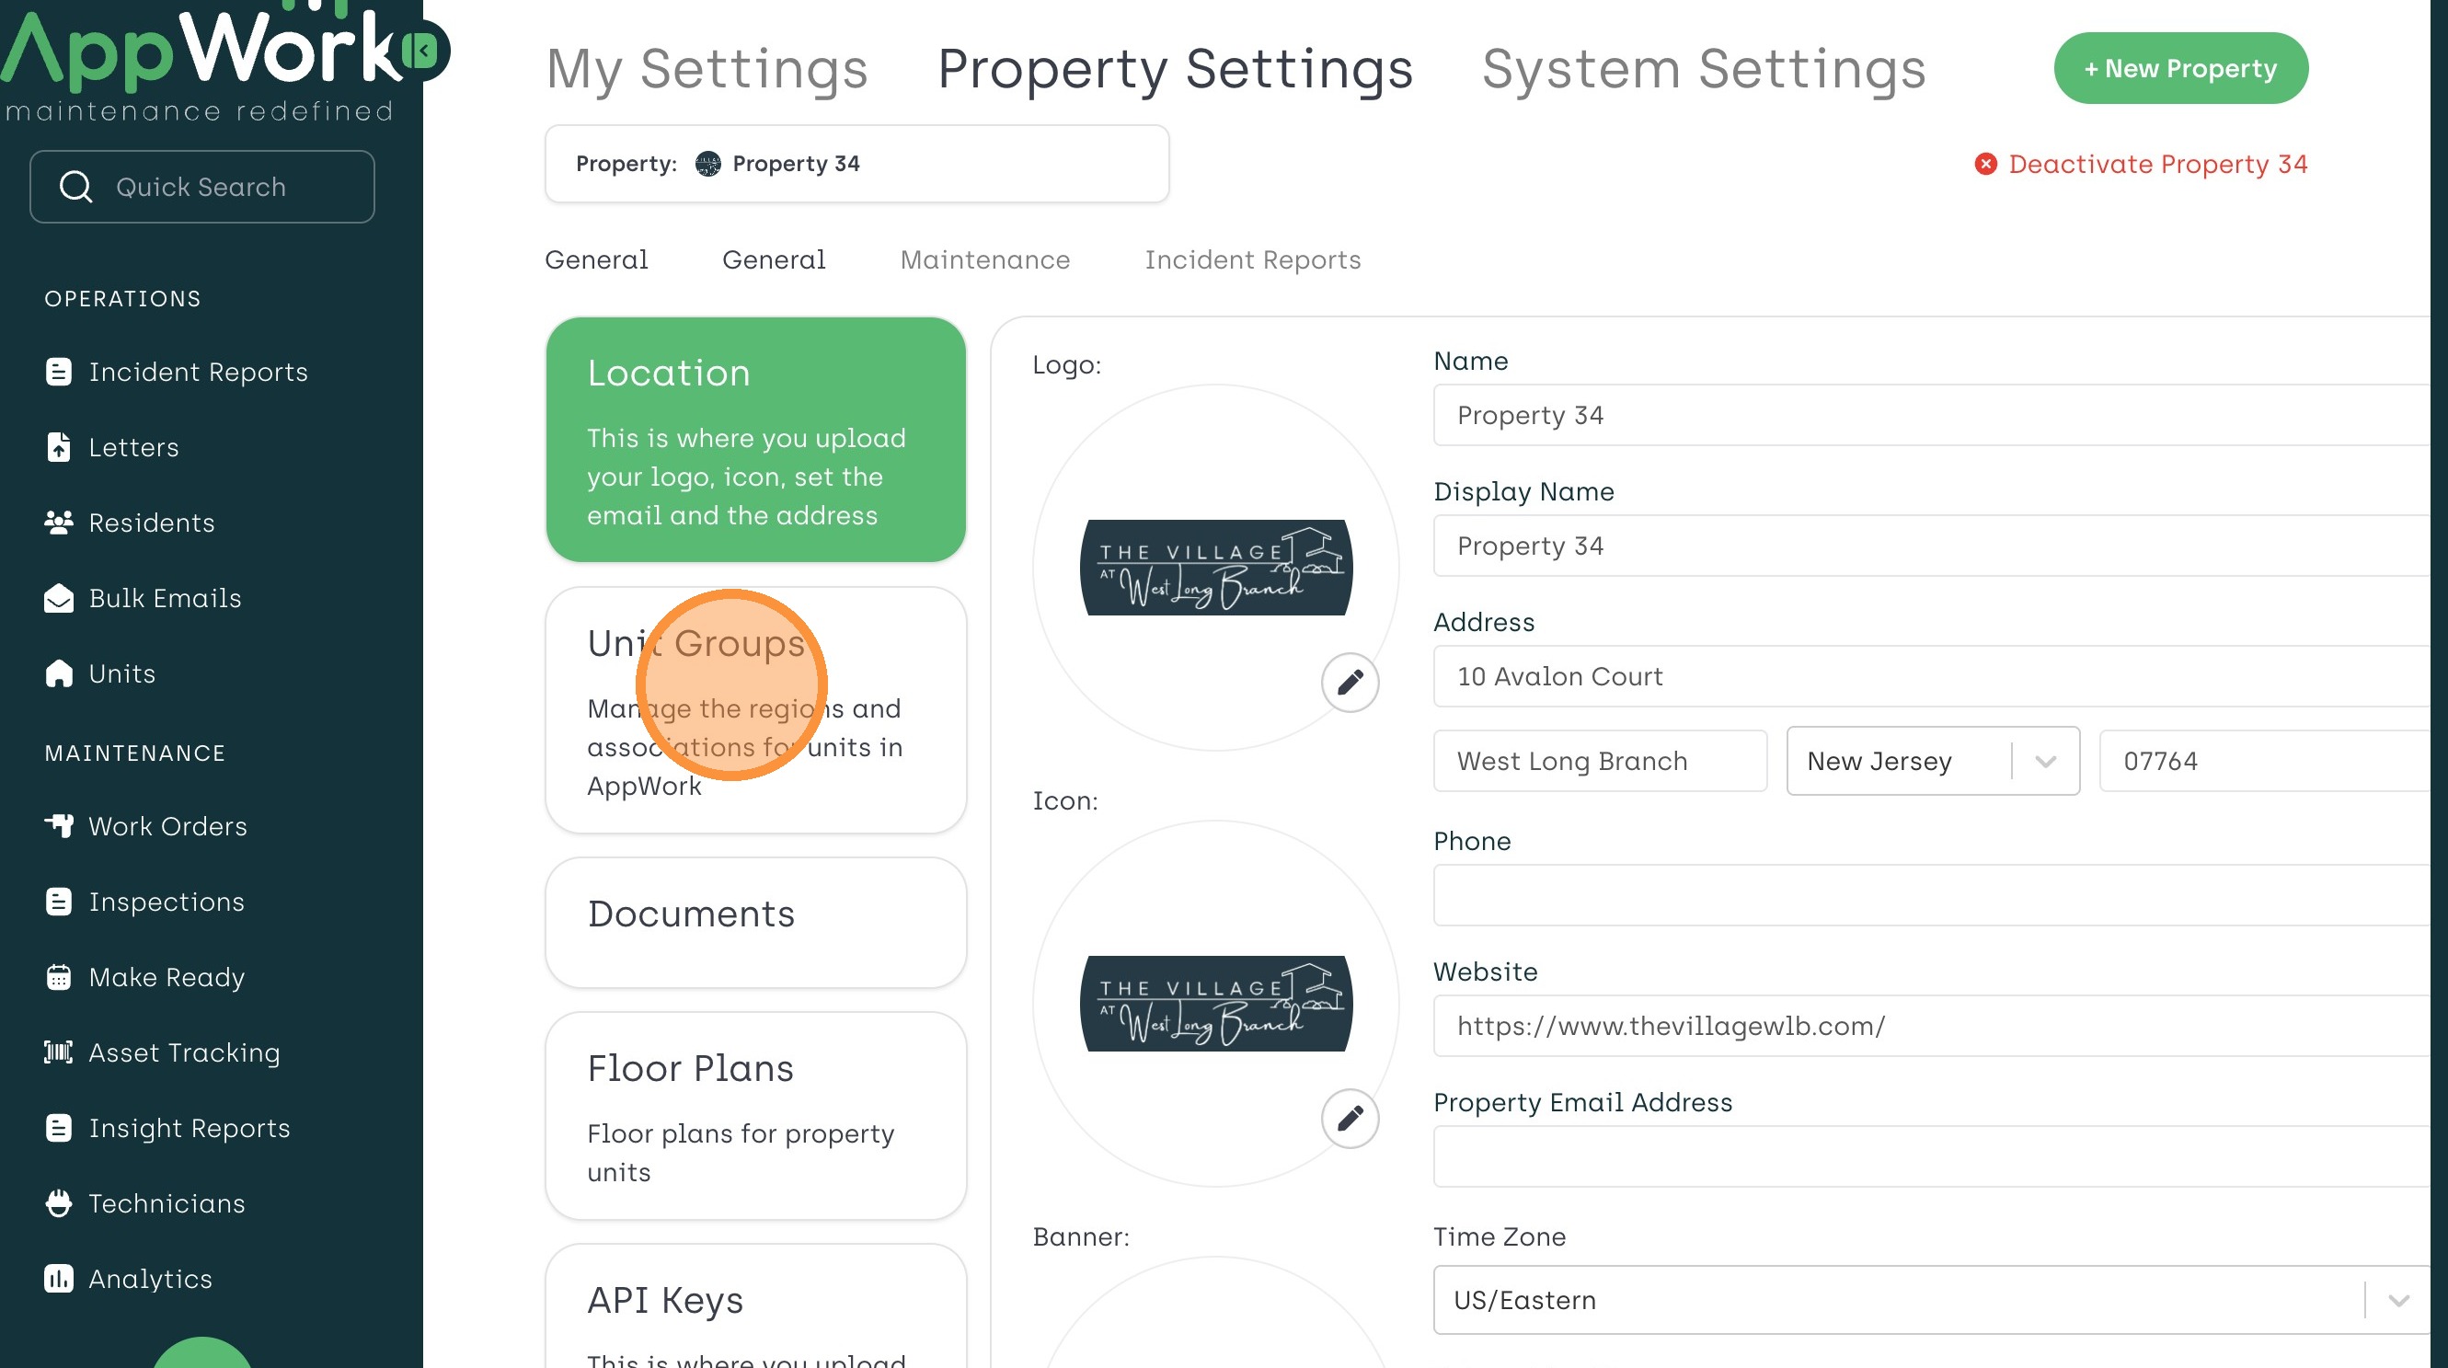Click the New Property button
Viewport: 2448px width, 1368px height.
point(2180,68)
